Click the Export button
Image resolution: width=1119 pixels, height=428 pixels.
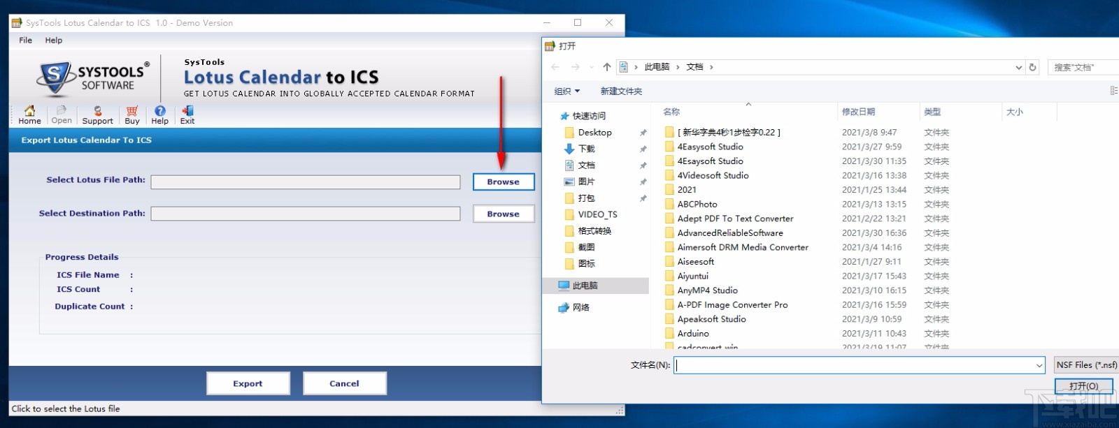pos(248,383)
